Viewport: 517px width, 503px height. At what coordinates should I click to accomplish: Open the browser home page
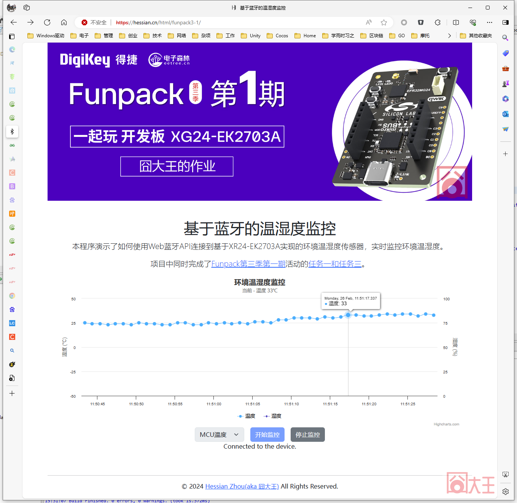(x=64, y=22)
